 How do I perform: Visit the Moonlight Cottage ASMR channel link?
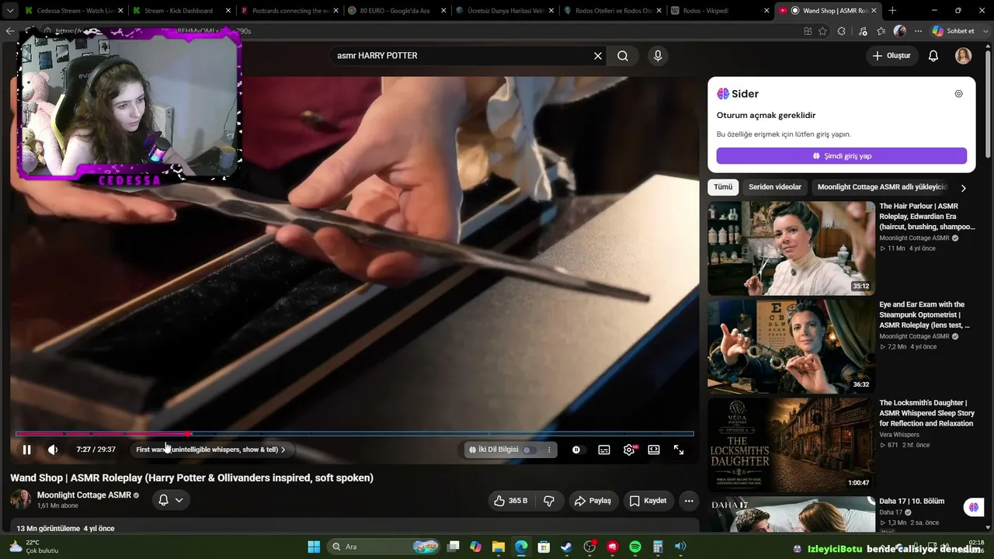[84, 495]
